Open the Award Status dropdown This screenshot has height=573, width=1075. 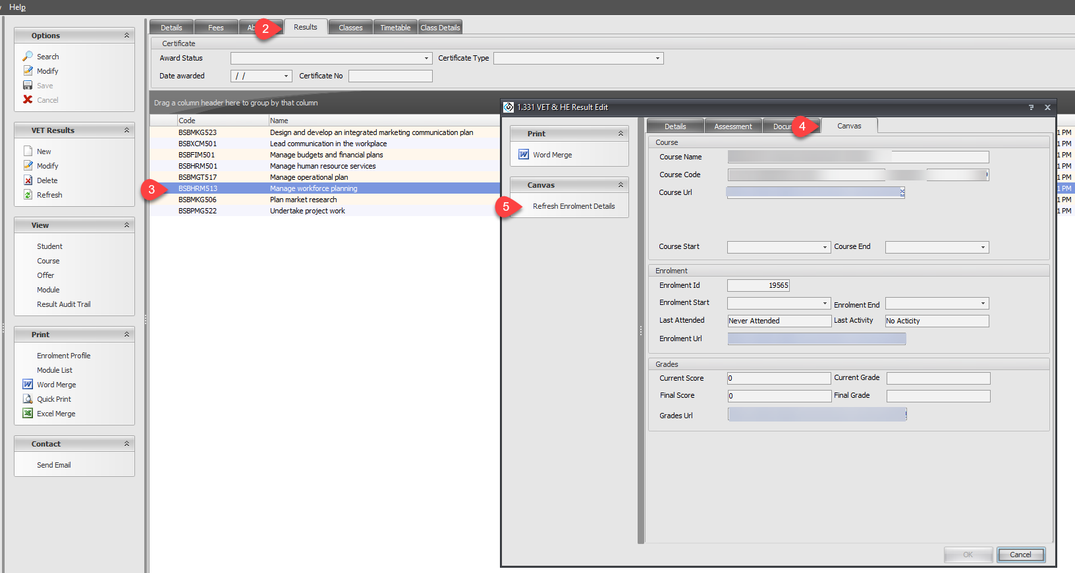click(x=426, y=59)
